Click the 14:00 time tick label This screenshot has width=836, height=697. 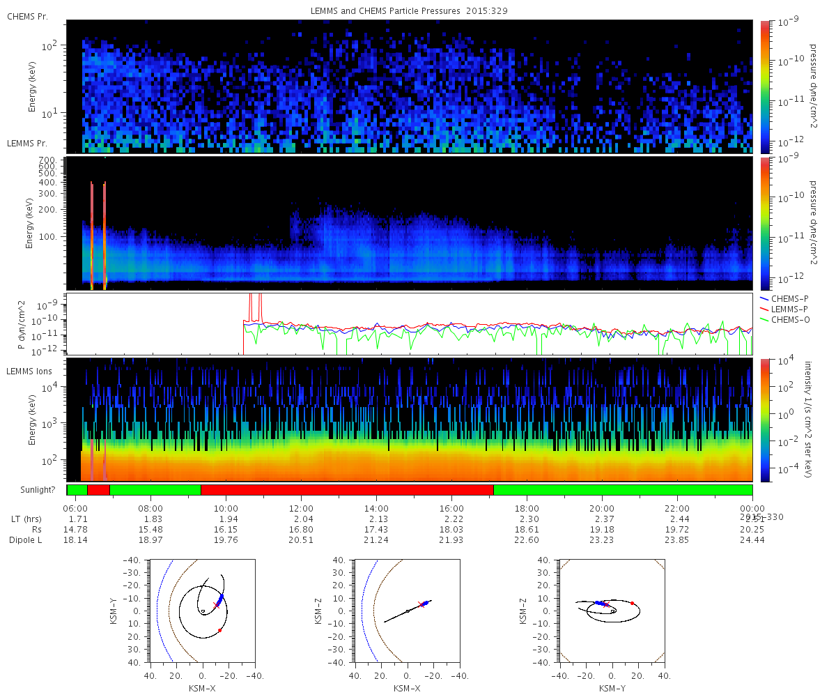click(x=376, y=509)
